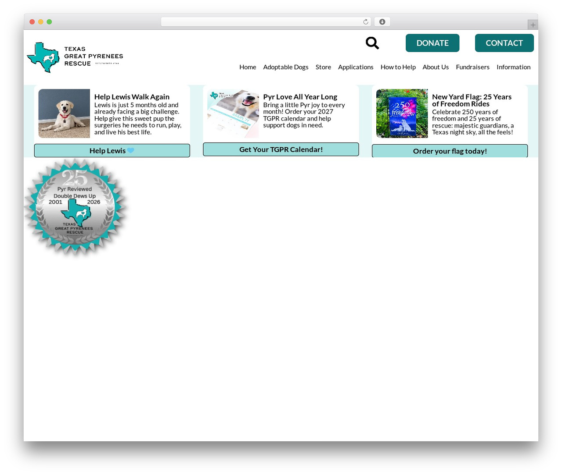Click the Help Lewis Walk Again heading
The image size is (562, 475).
[x=132, y=97]
